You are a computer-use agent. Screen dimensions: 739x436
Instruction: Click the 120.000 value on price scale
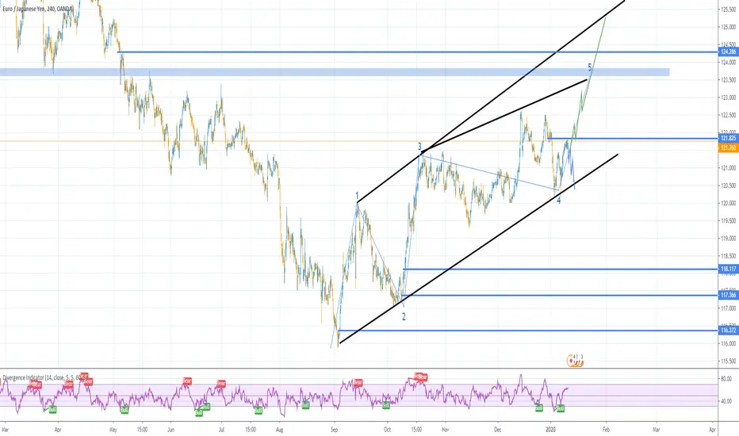(728, 203)
